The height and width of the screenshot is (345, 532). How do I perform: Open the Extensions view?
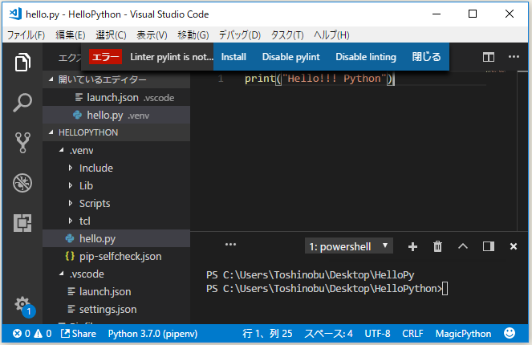point(22,223)
